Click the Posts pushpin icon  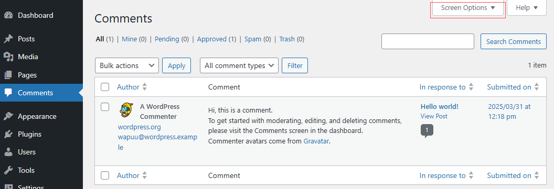[x=8, y=39]
